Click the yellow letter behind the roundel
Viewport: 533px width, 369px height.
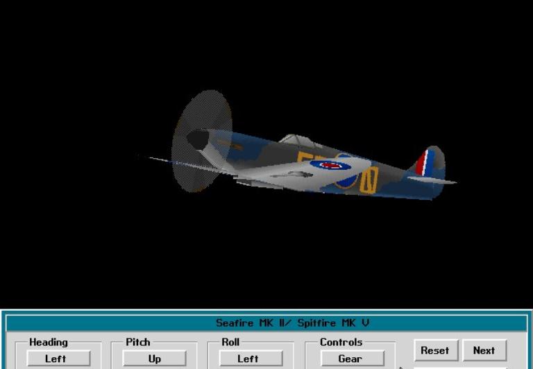point(368,180)
